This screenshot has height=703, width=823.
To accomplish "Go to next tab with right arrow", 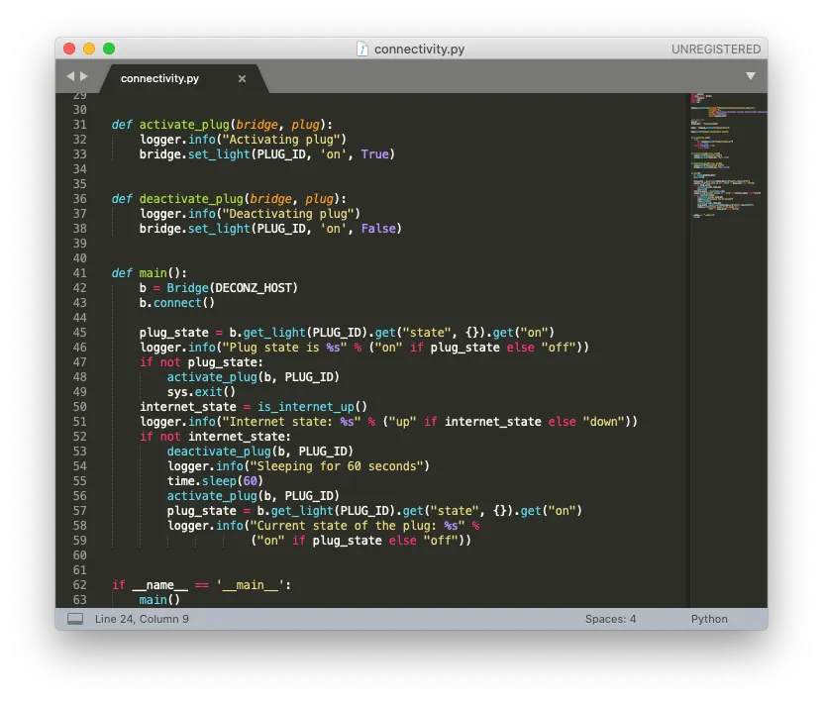I will 84,76.
